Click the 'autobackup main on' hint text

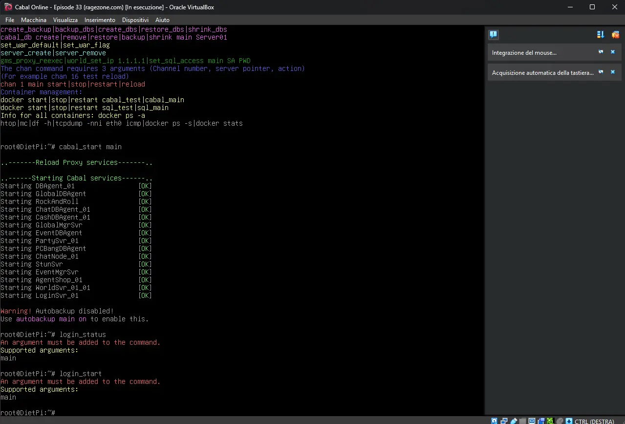pyautogui.click(x=51, y=319)
